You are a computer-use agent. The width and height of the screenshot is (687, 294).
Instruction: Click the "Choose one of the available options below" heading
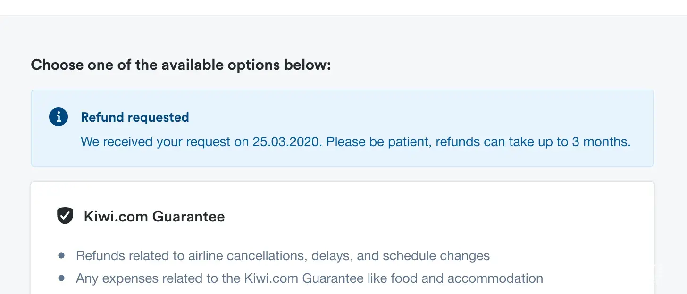click(x=181, y=65)
